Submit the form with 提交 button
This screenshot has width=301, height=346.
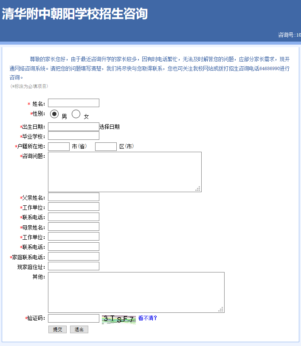point(57,329)
